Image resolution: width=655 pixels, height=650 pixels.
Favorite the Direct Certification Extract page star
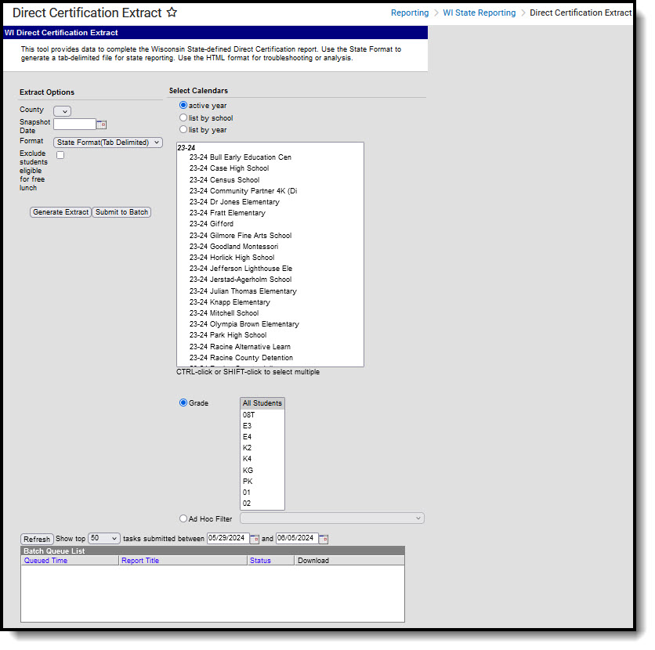(172, 12)
